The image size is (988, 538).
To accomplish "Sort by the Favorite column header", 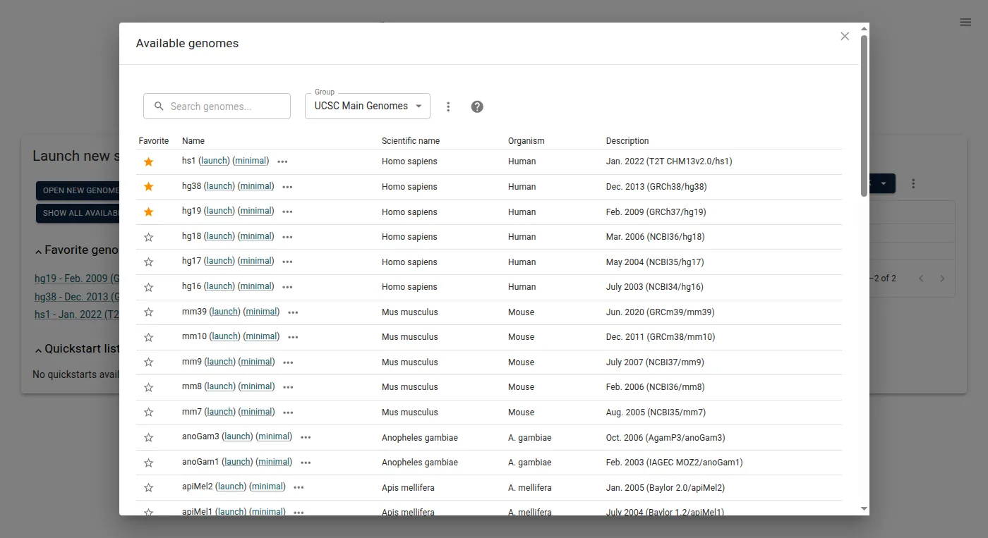I will click(154, 141).
